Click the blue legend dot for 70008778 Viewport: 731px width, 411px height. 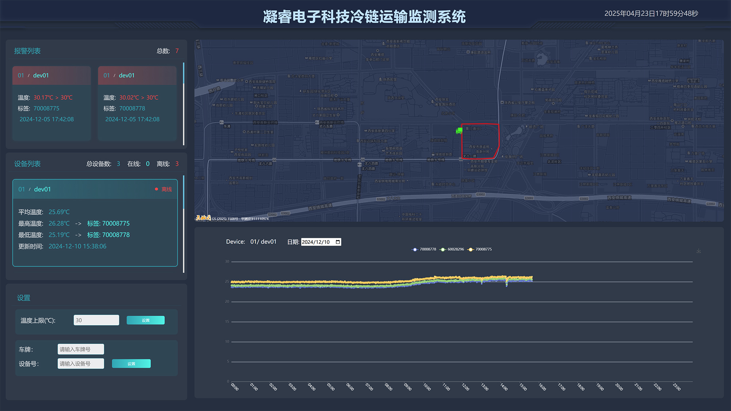pyautogui.click(x=414, y=249)
